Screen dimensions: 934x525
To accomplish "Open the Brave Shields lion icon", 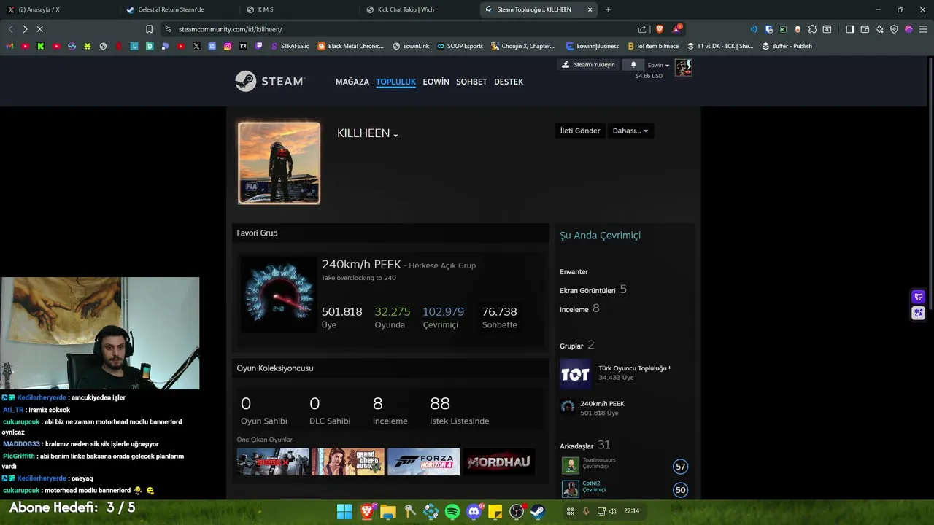I will tap(660, 29).
